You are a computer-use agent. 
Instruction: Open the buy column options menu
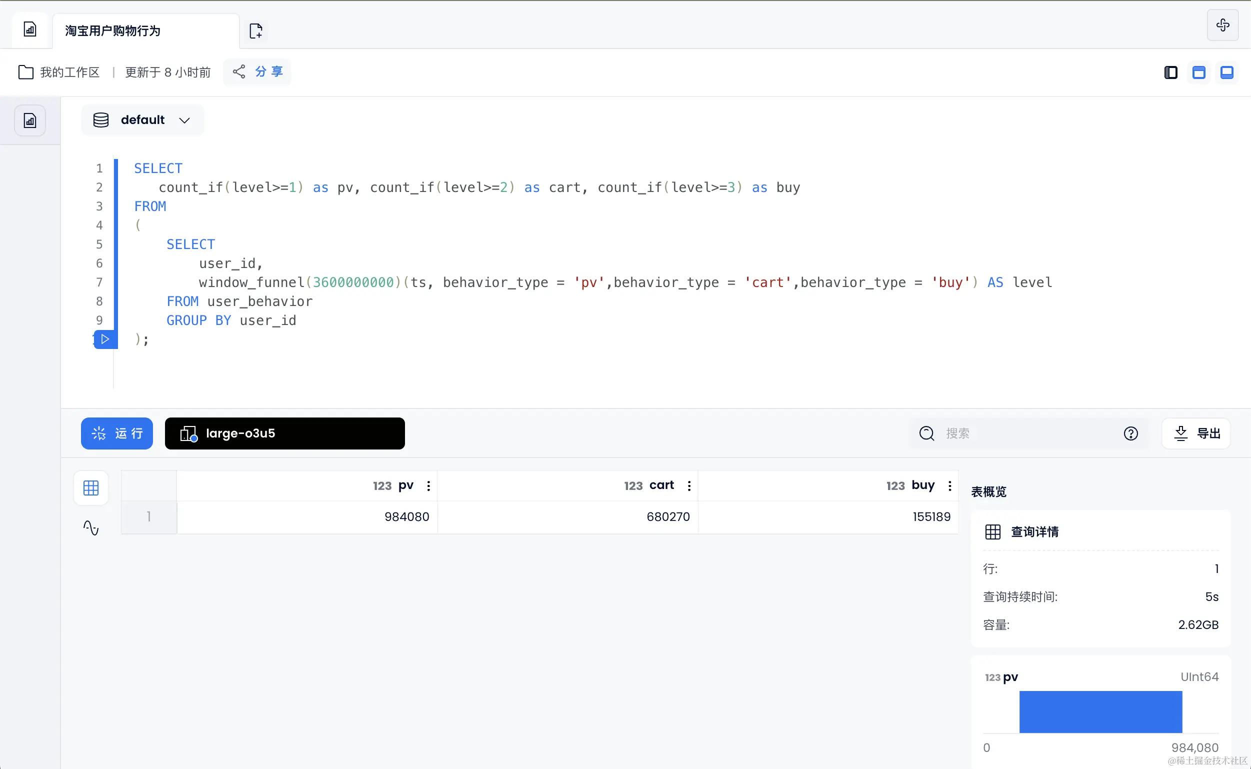point(949,485)
